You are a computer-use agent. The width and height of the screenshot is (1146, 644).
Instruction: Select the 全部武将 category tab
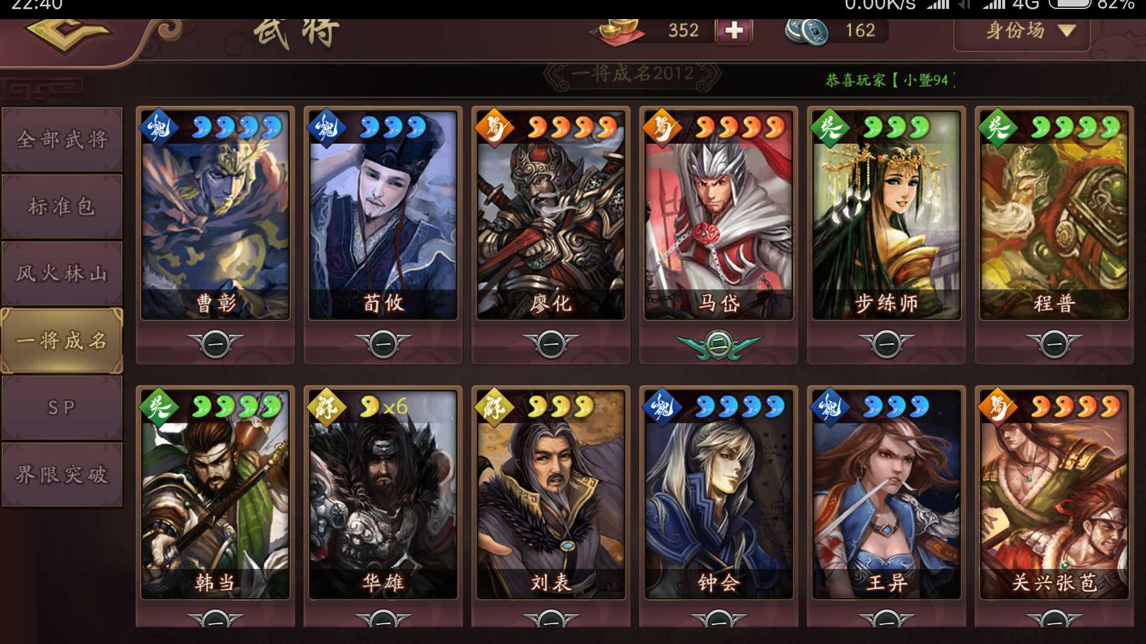(x=62, y=140)
